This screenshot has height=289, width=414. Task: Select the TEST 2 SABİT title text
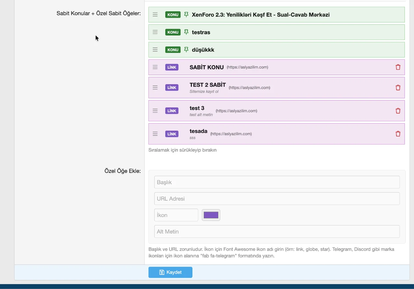tap(208, 85)
